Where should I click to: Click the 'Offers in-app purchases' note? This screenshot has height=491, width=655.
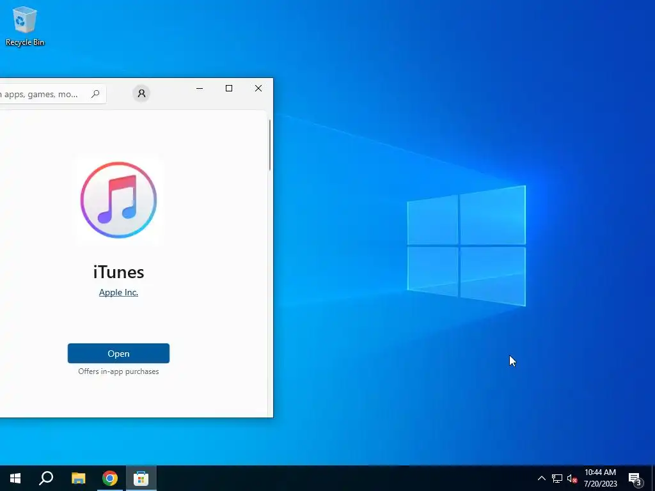[118, 371]
